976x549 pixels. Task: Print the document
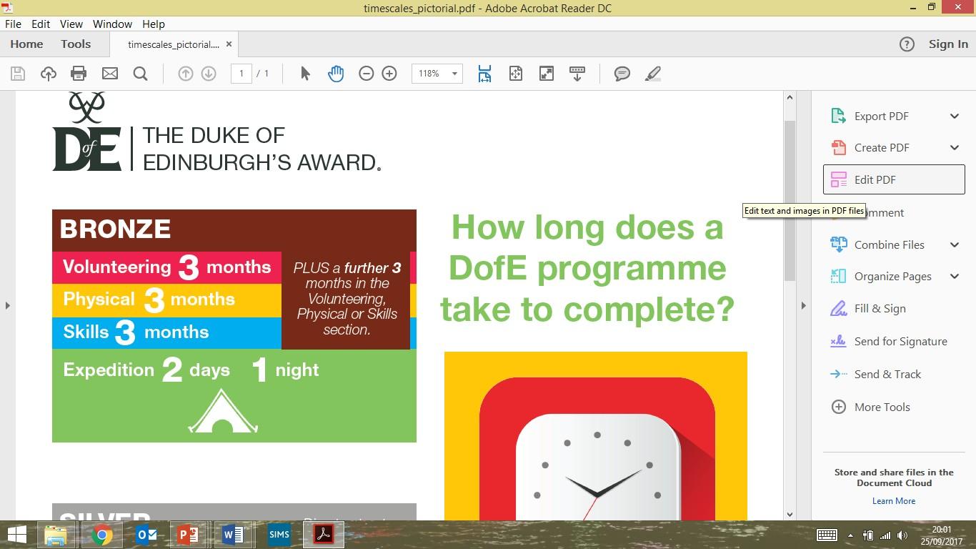pyautogui.click(x=79, y=74)
